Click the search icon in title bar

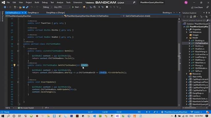(134, 2)
